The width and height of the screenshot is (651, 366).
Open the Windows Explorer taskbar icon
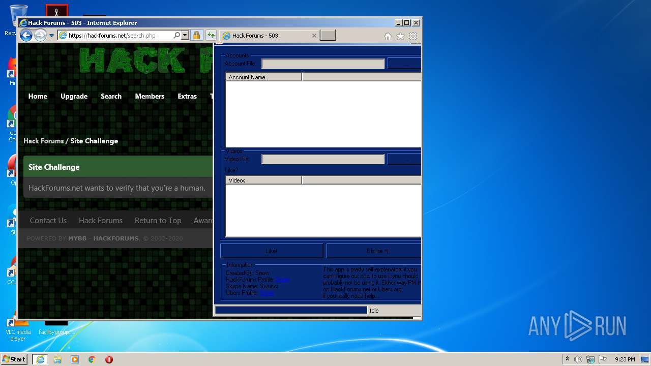57,359
